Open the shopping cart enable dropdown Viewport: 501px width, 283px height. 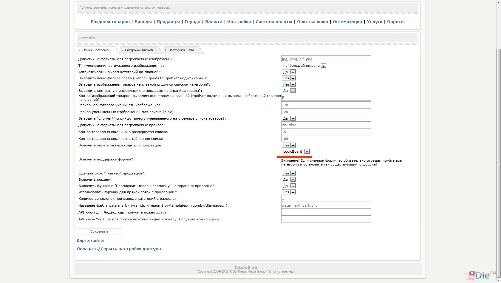(x=288, y=180)
